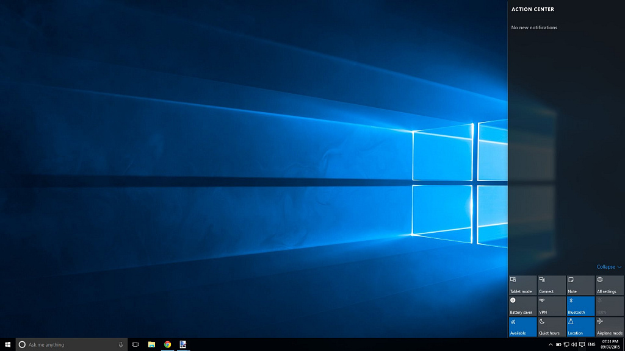Image resolution: width=625 pixels, height=351 pixels.
Task: Click the volume speaker tray icon
Action: [574, 345]
